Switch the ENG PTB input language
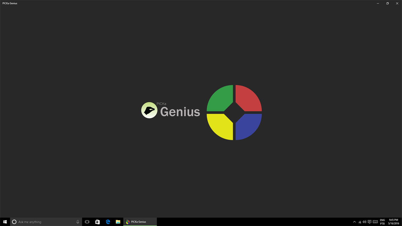The image size is (402, 226). pos(382,222)
